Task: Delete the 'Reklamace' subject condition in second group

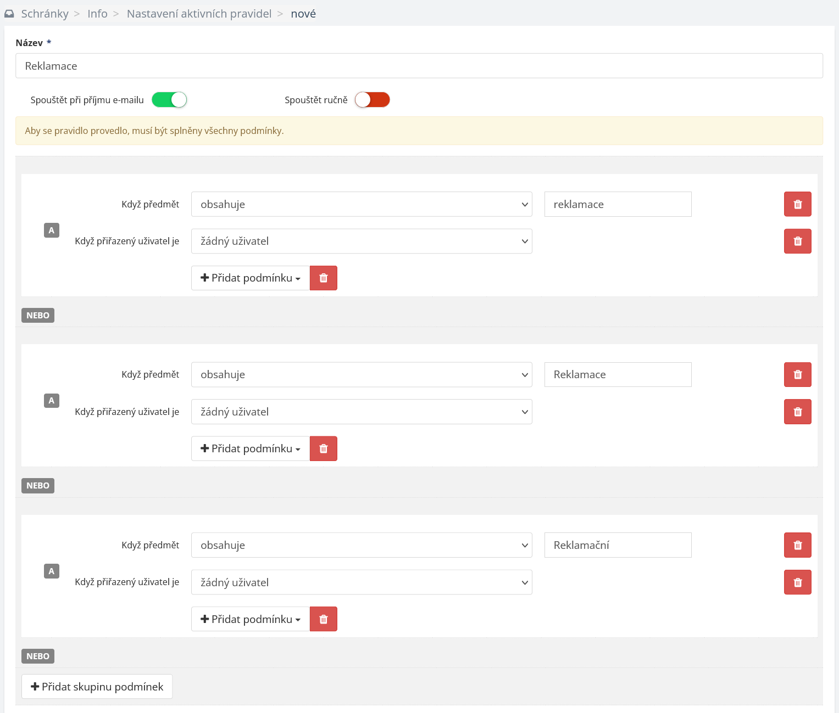Action: [x=797, y=374]
